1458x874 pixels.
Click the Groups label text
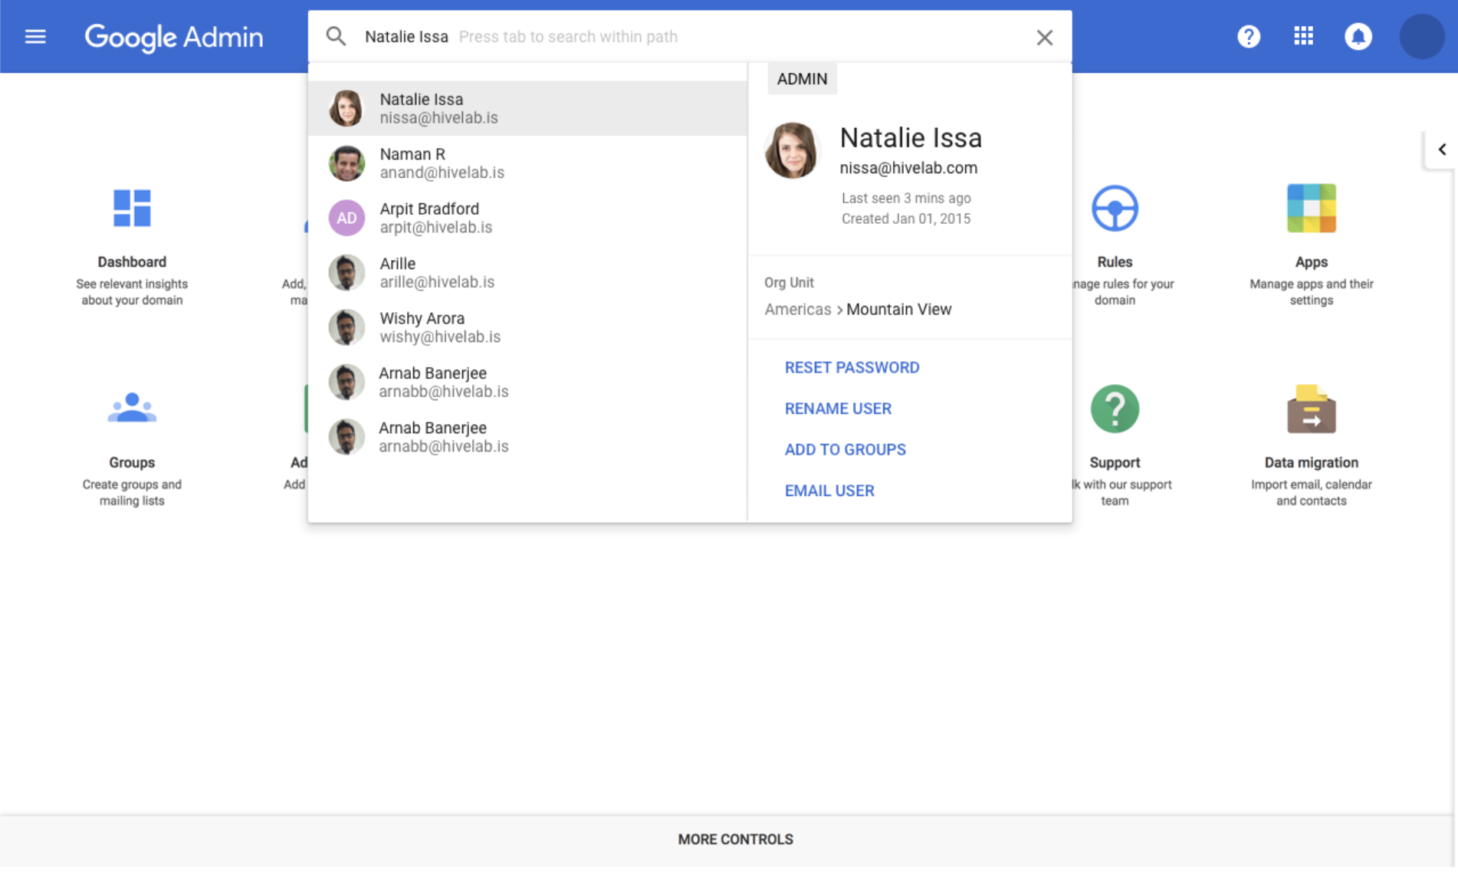coord(132,463)
